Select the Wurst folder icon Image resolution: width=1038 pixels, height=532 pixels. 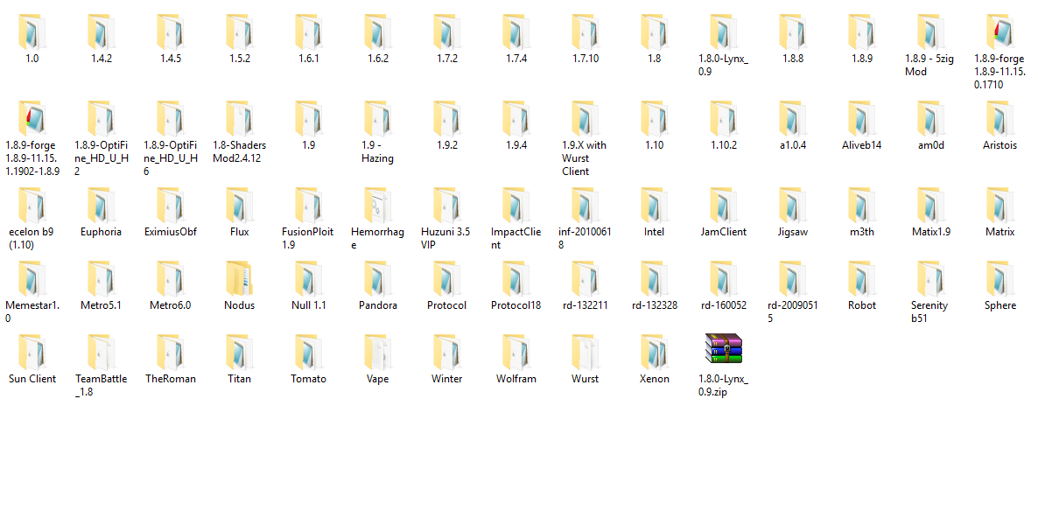pos(586,352)
